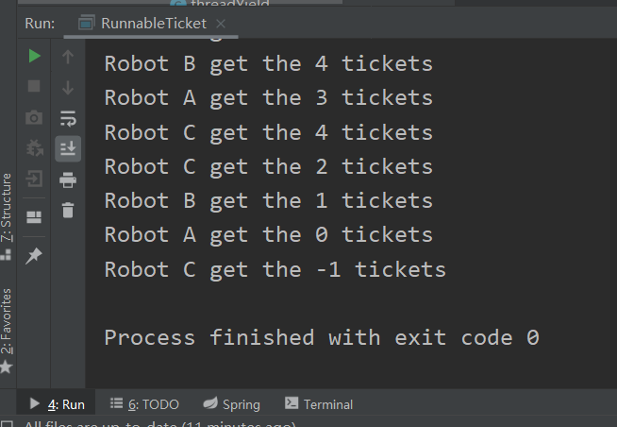The height and width of the screenshot is (427, 617).
Task: Close the RunnableTicket run tab
Action: tap(221, 24)
